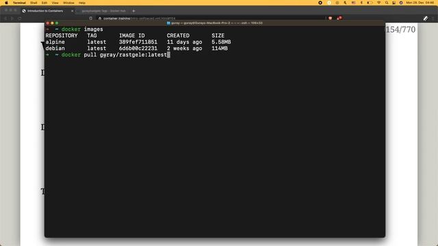Click the CREATED column header
438x246 pixels.
coord(178,36)
